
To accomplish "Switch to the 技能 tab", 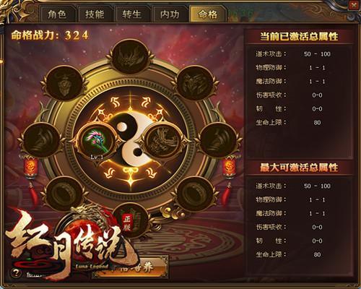I will point(95,14).
